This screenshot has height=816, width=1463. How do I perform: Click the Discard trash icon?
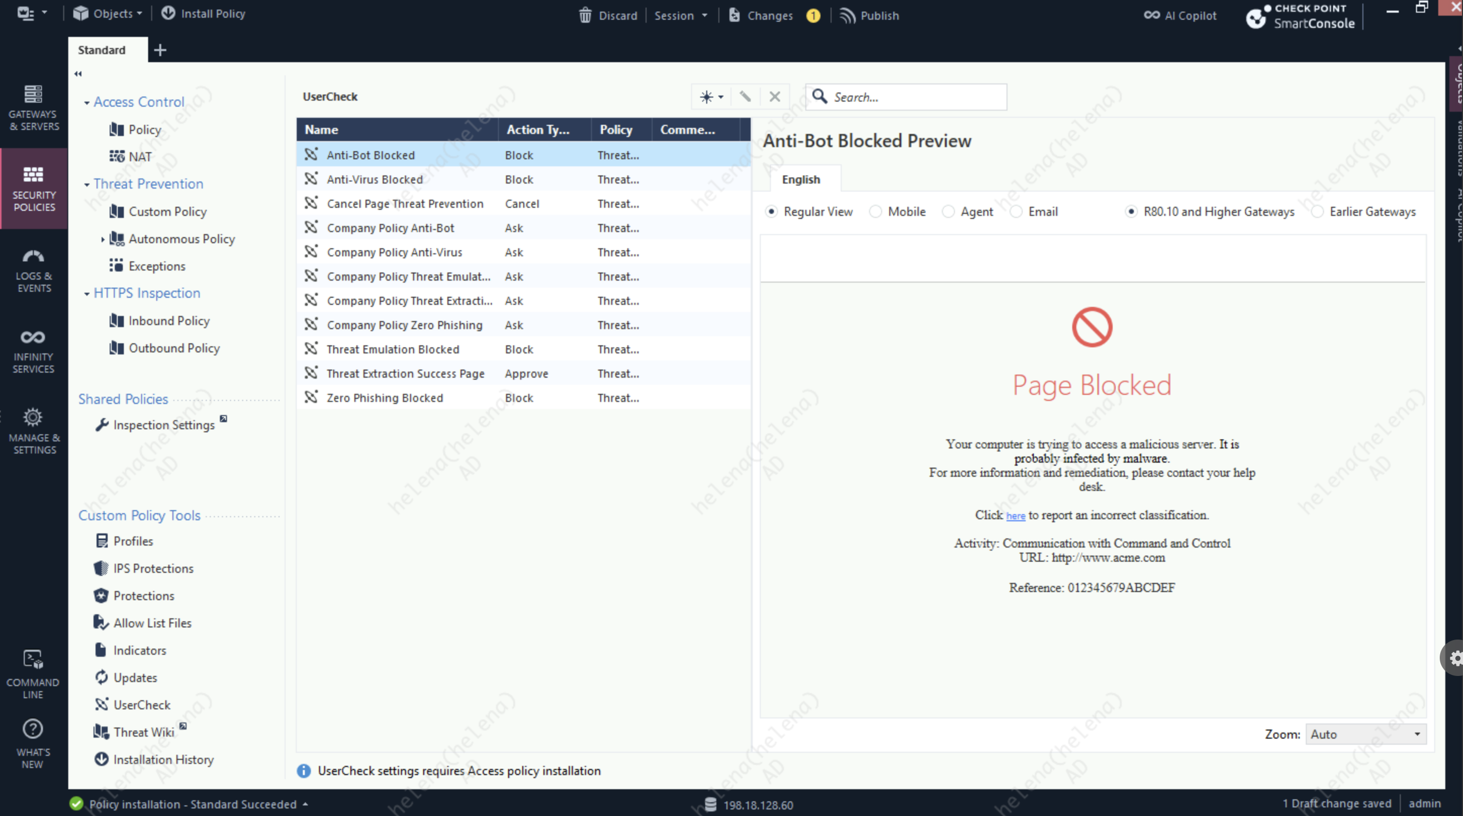pyautogui.click(x=585, y=15)
